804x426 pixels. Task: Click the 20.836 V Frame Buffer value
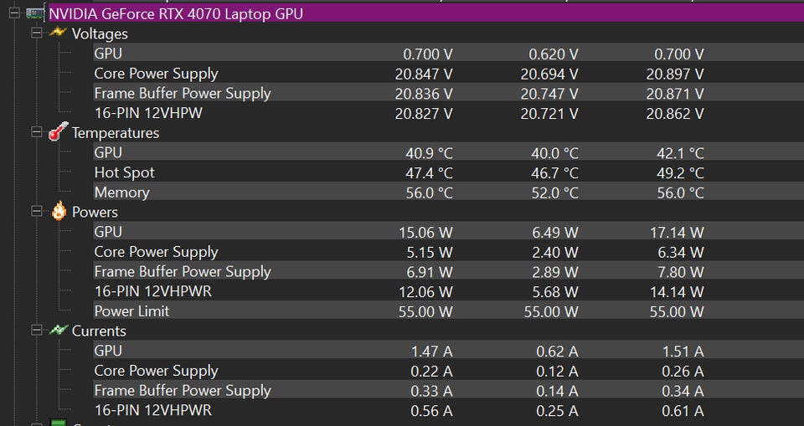(424, 94)
